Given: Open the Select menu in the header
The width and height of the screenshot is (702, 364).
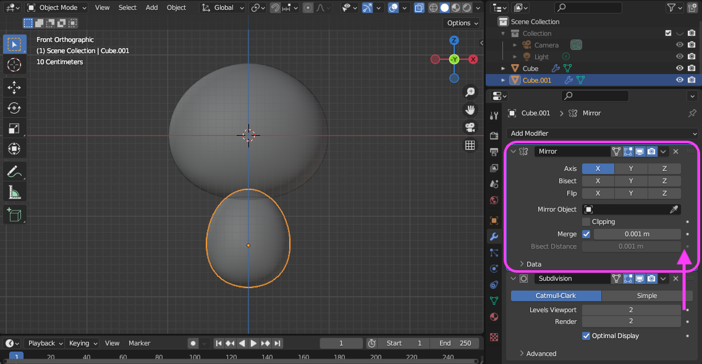Looking at the screenshot, I should coord(127,7).
